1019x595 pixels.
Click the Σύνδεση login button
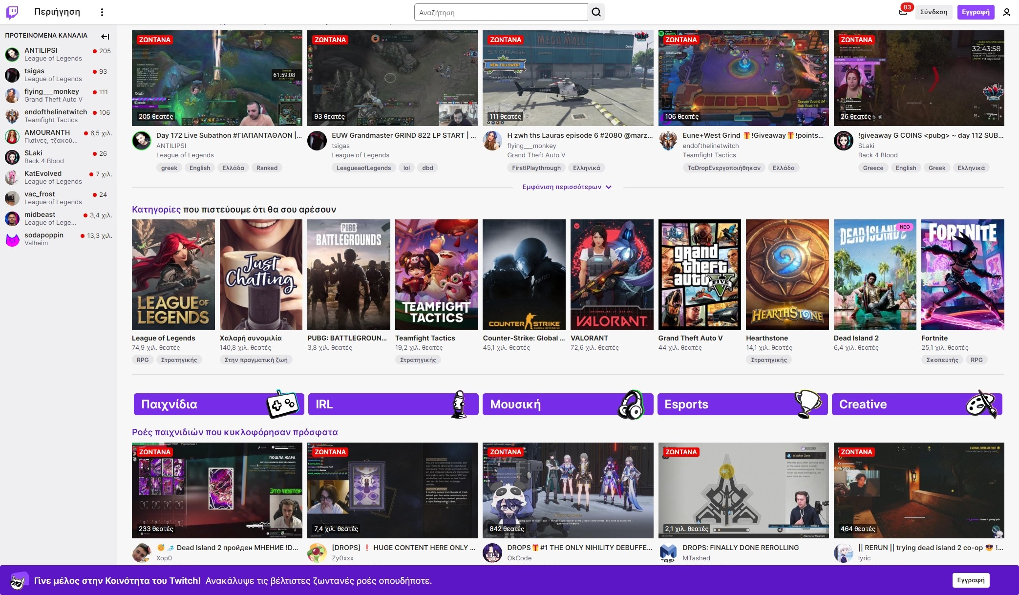[933, 12]
